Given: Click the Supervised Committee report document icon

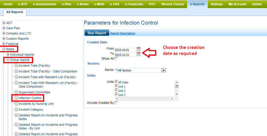Looking at the screenshot, I should [16, 92].
